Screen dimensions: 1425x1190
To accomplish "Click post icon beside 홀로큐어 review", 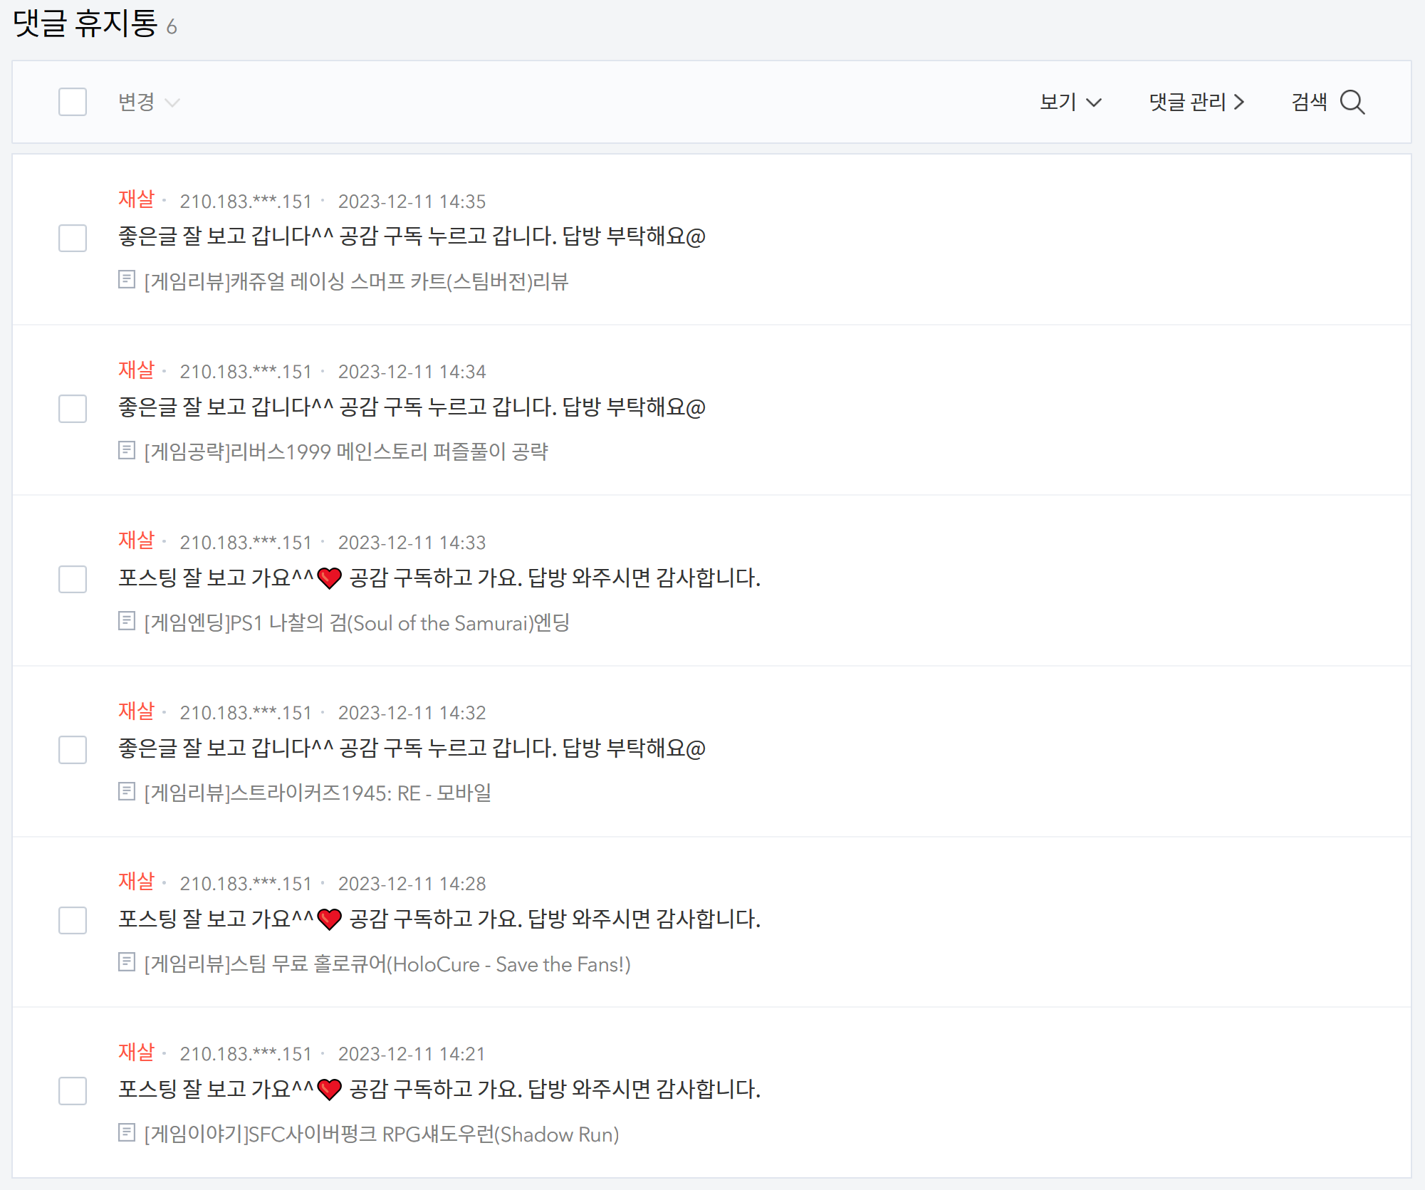I will point(127,963).
